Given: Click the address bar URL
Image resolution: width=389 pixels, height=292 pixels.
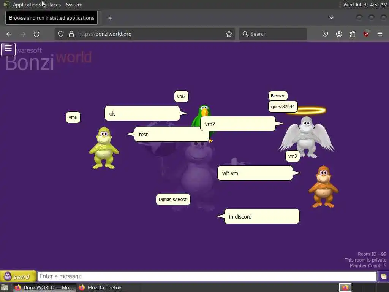Looking at the screenshot, I should tap(105, 34).
